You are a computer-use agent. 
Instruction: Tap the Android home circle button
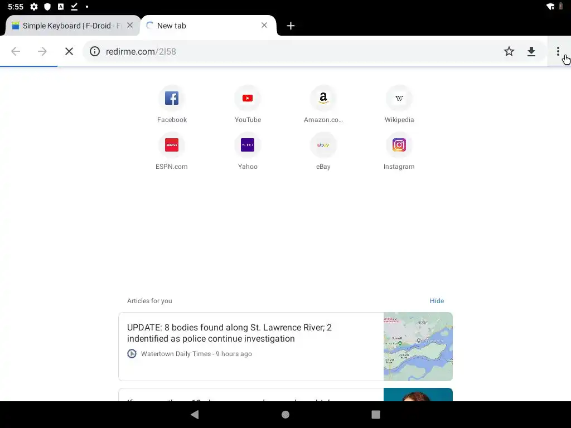pyautogui.click(x=285, y=414)
